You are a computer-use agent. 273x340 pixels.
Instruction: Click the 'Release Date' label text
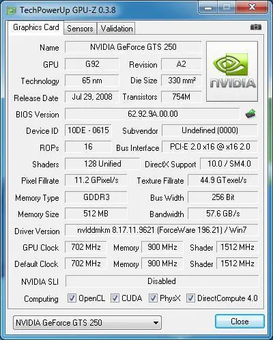coord(36,98)
